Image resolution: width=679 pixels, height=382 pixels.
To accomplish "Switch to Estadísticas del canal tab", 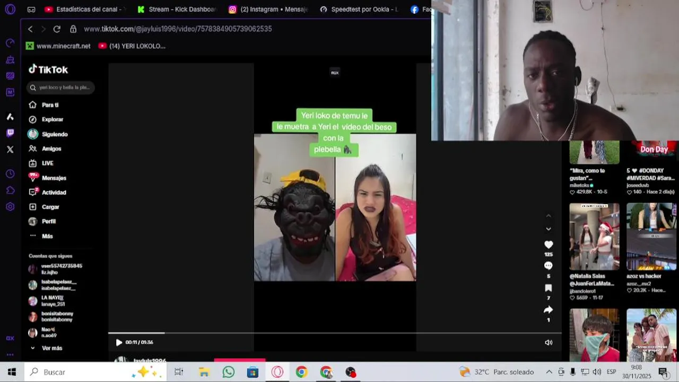I will click(84, 9).
